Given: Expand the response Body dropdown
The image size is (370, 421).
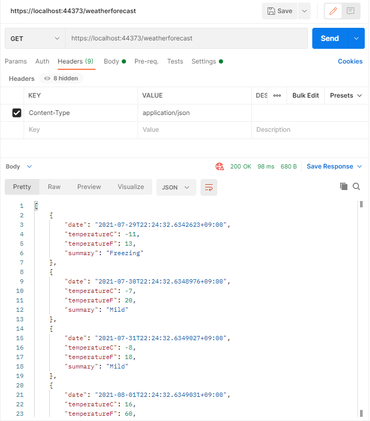Looking at the screenshot, I should click(19, 166).
